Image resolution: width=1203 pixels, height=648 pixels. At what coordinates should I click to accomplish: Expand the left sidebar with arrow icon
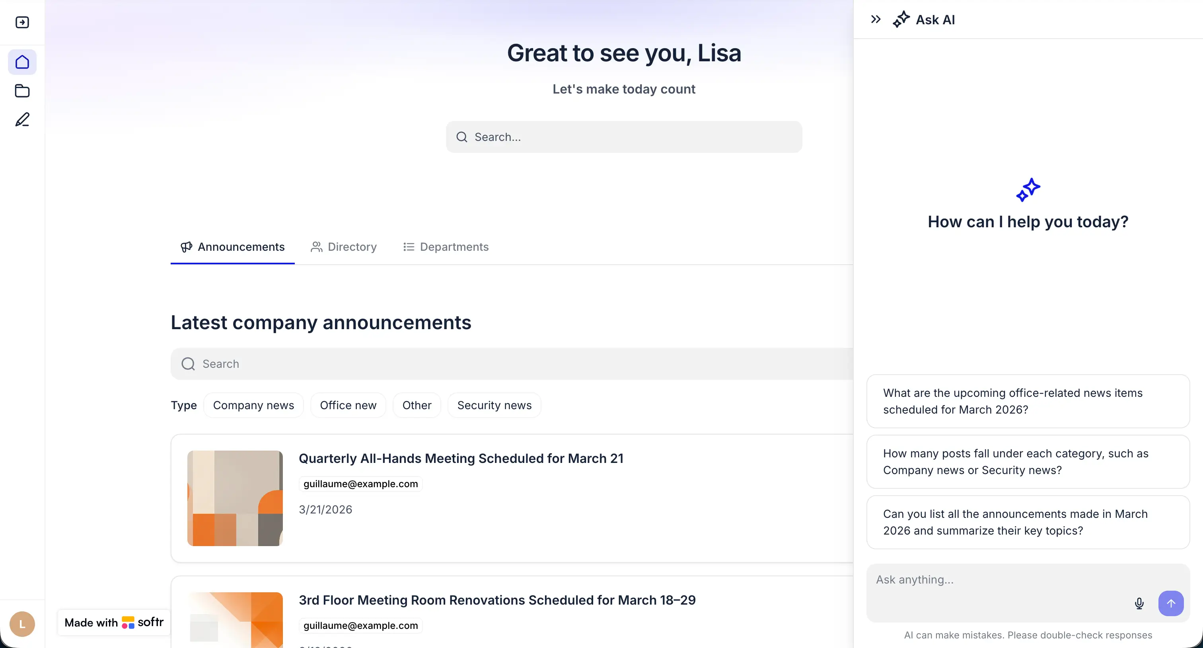click(x=22, y=22)
